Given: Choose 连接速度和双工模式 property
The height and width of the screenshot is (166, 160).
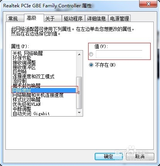Looking at the screenshot, I should click(x=44, y=76).
